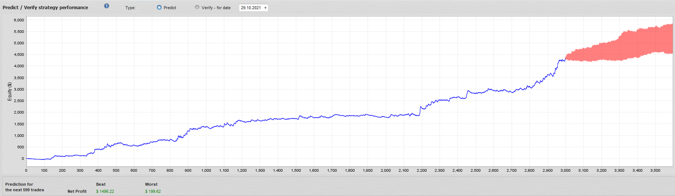Image resolution: width=675 pixels, height=196 pixels.
Task: Click the 2,000 trade mark on x-axis
Action: (386, 170)
